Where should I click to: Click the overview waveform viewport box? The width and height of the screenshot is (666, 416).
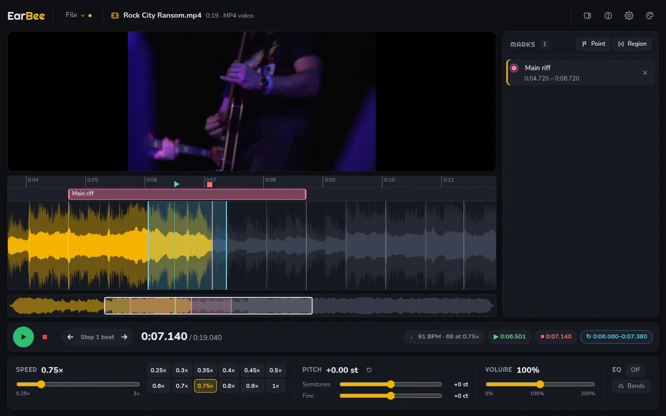tap(208, 306)
